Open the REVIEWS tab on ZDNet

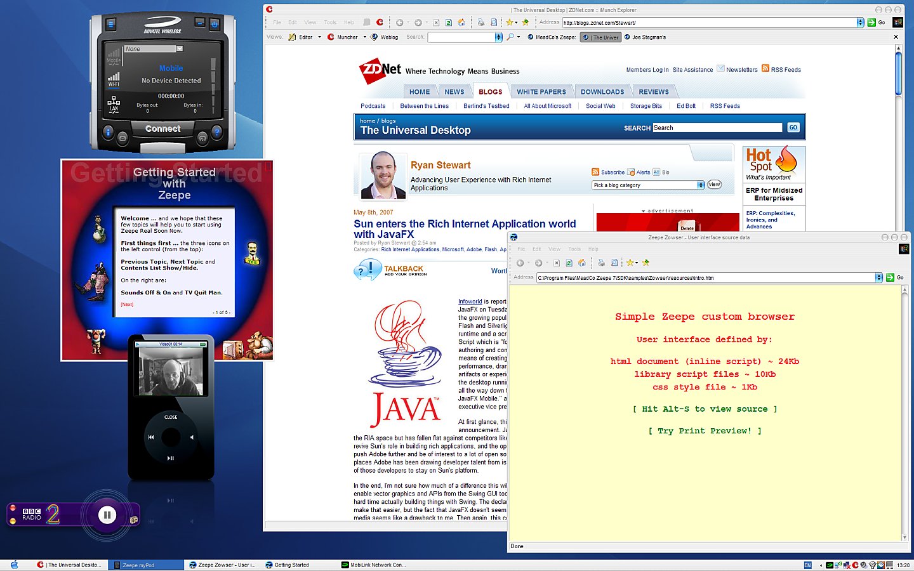point(654,92)
